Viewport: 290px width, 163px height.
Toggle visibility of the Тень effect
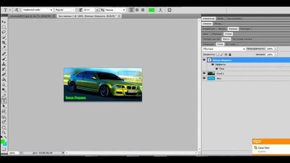(217, 69)
